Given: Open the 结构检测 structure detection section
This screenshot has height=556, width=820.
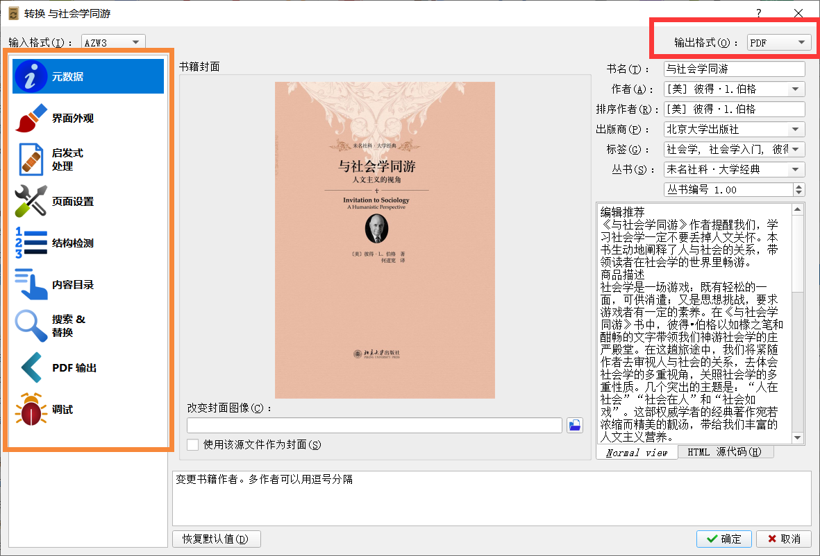Looking at the screenshot, I should click(88, 243).
